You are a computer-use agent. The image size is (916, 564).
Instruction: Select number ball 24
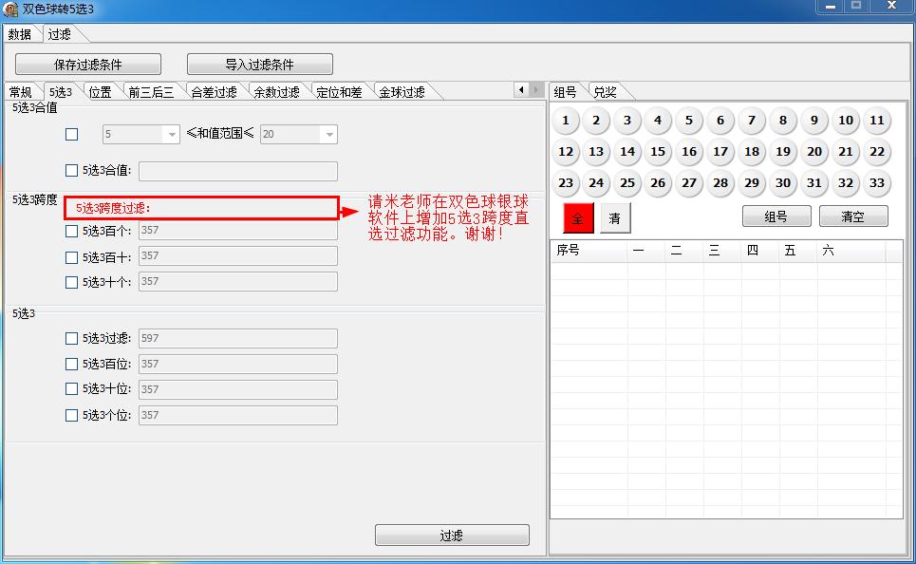pos(596,183)
